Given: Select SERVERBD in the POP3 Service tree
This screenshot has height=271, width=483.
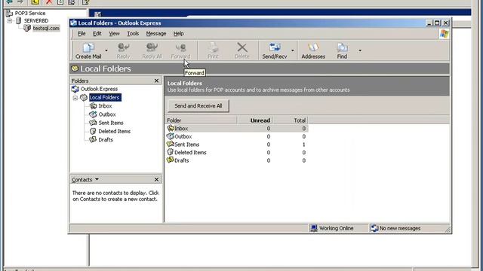Looking at the screenshot, I should (x=36, y=20).
